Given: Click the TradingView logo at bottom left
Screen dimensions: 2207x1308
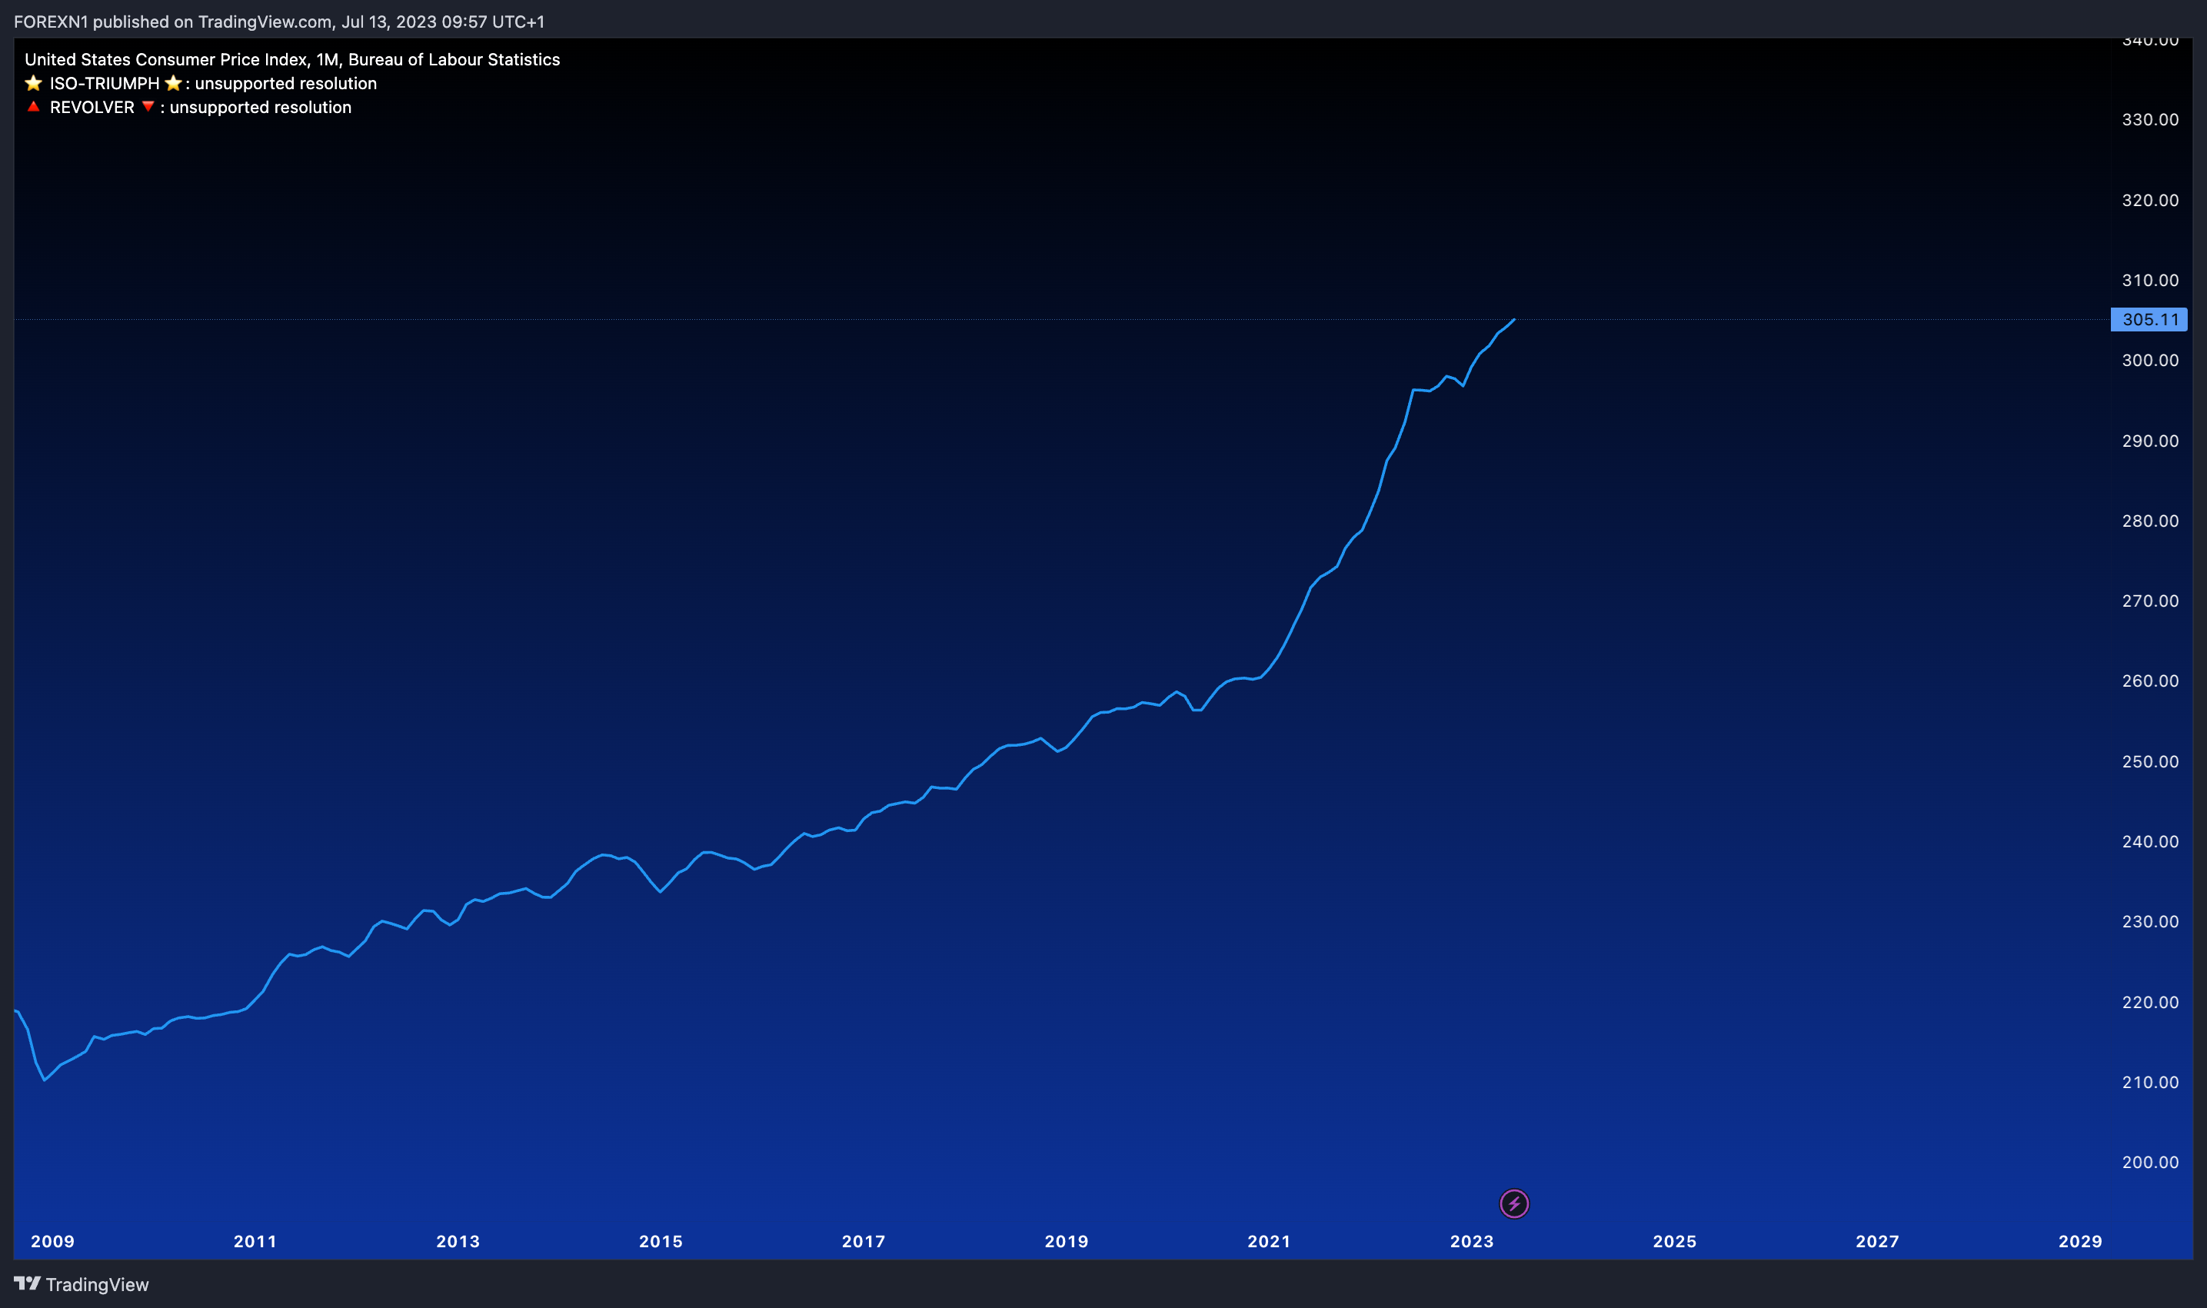Looking at the screenshot, I should click(x=81, y=1284).
